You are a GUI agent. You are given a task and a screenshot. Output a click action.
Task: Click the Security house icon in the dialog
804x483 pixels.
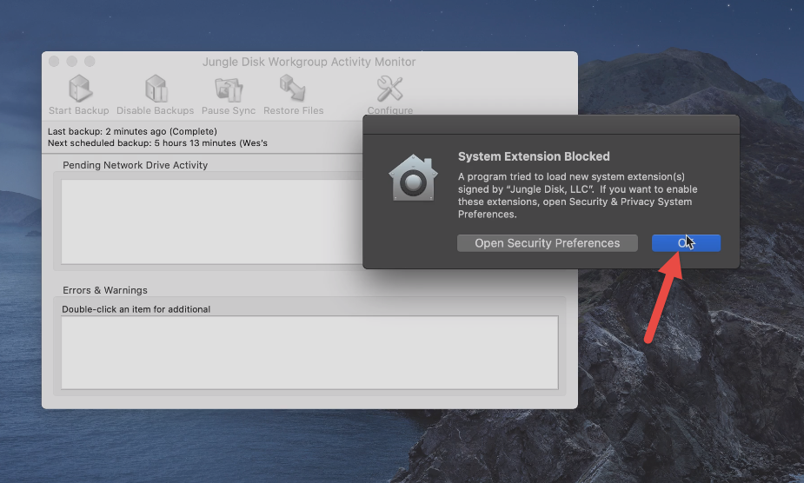413,177
